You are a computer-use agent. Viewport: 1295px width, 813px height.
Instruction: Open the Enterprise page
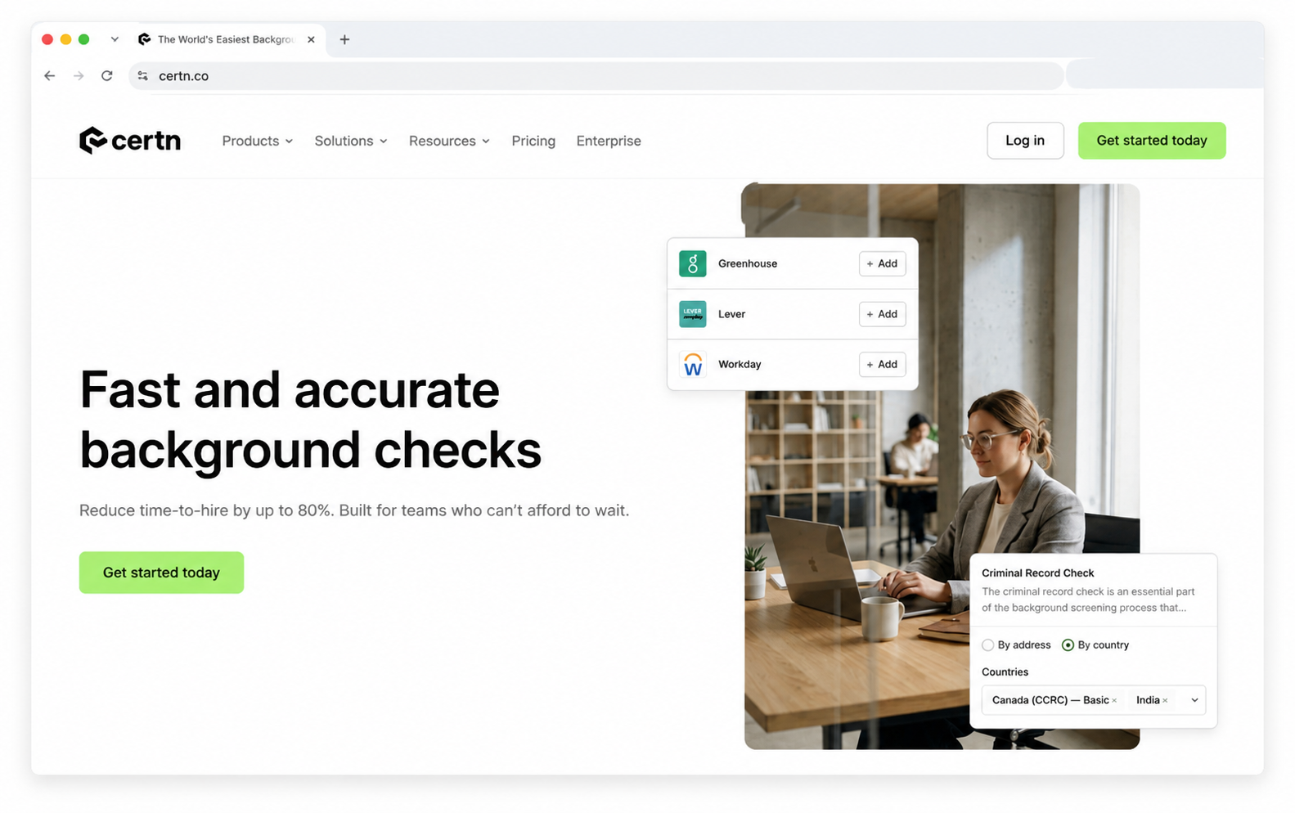pos(609,141)
